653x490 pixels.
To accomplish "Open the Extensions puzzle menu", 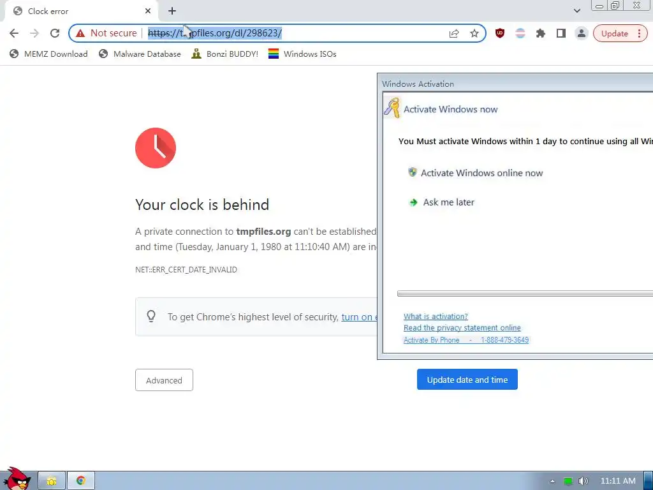I will (541, 33).
